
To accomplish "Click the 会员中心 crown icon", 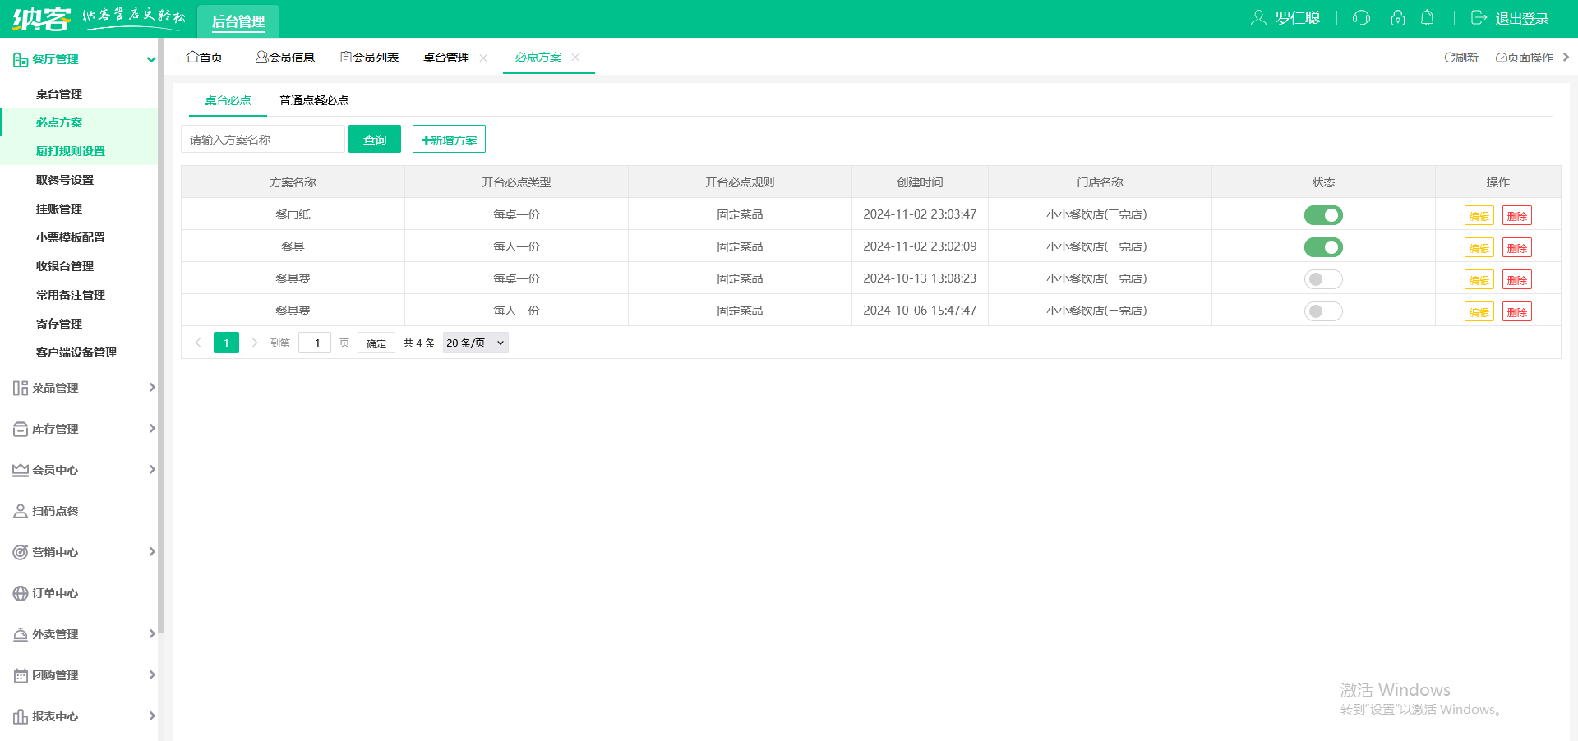I will pos(21,470).
